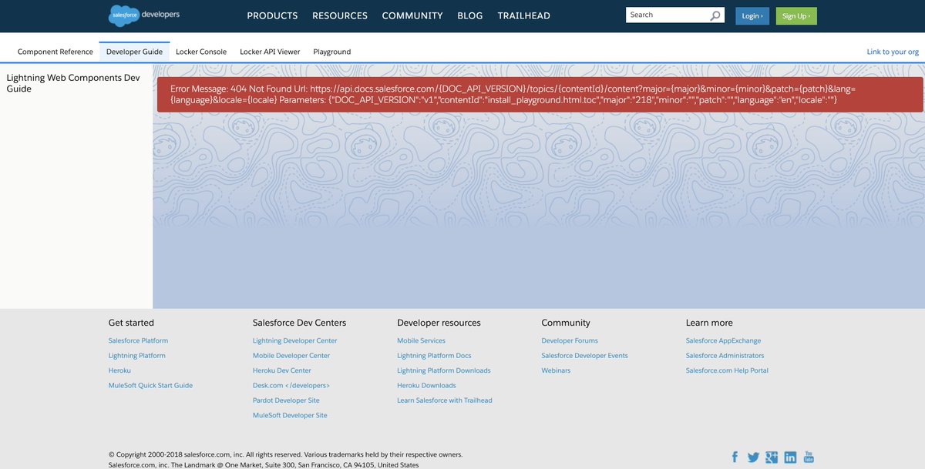Open the Salesforce AppExchange link

pyautogui.click(x=723, y=340)
